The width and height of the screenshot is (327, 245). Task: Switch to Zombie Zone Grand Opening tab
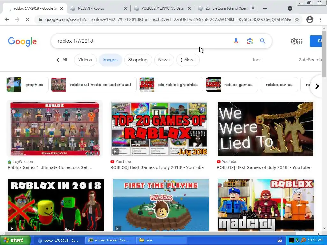coord(227,8)
